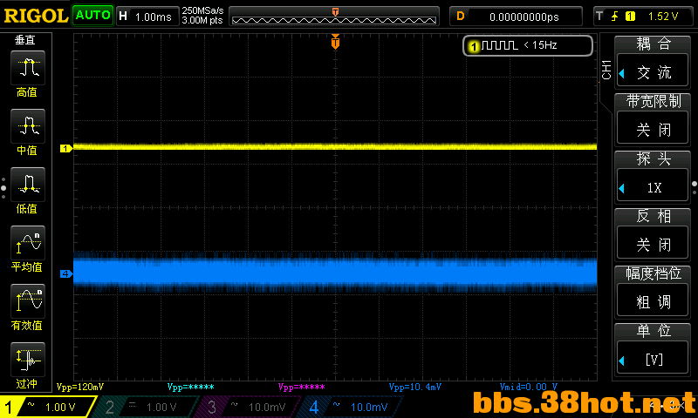Click the CH1 side tab label
698x418 pixels.
point(606,70)
